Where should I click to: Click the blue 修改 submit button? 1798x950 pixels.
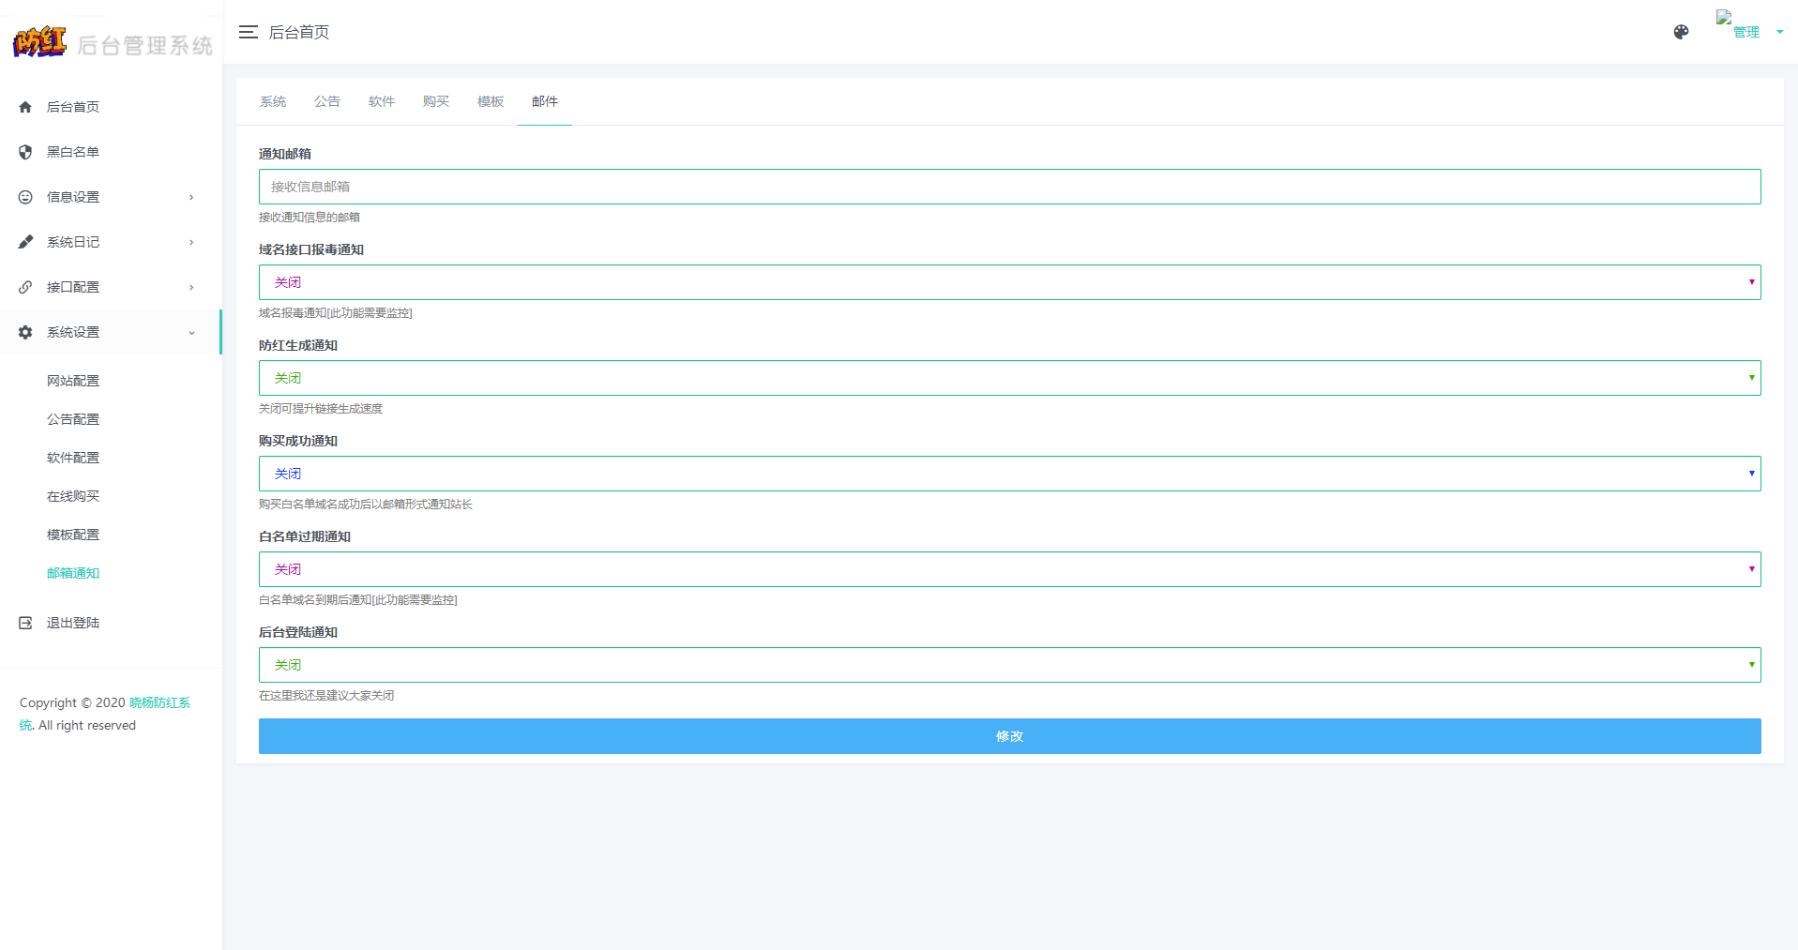(x=1009, y=736)
